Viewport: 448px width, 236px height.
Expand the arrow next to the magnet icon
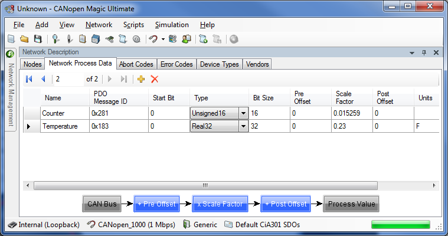[x=163, y=40]
